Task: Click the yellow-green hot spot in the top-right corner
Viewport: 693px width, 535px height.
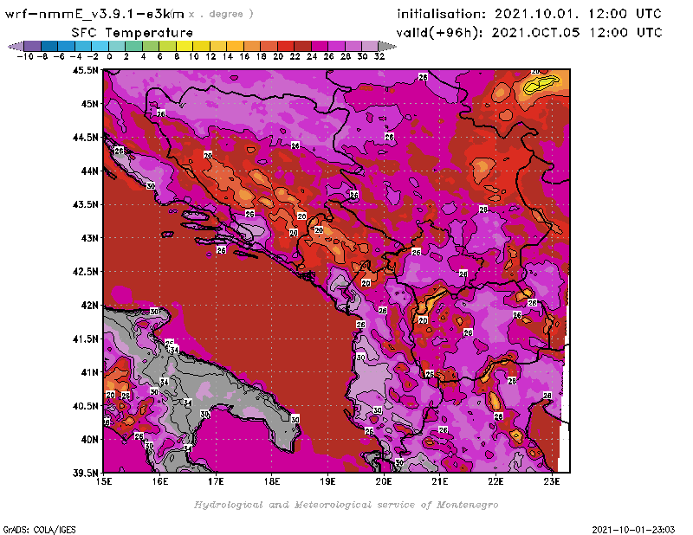Action: (541, 83)
